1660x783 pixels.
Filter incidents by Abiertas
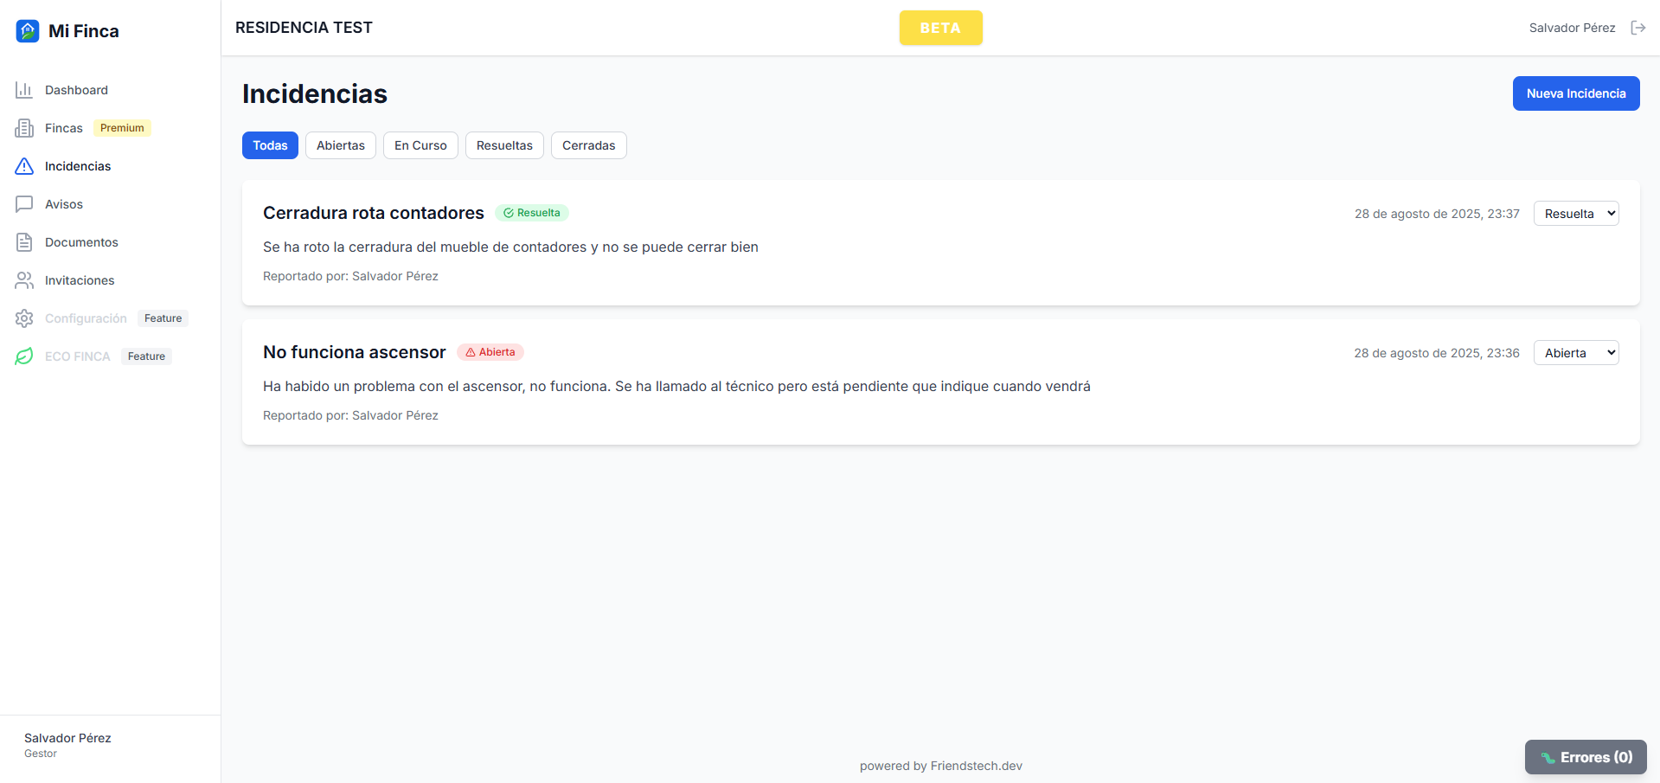coord(340,145)
